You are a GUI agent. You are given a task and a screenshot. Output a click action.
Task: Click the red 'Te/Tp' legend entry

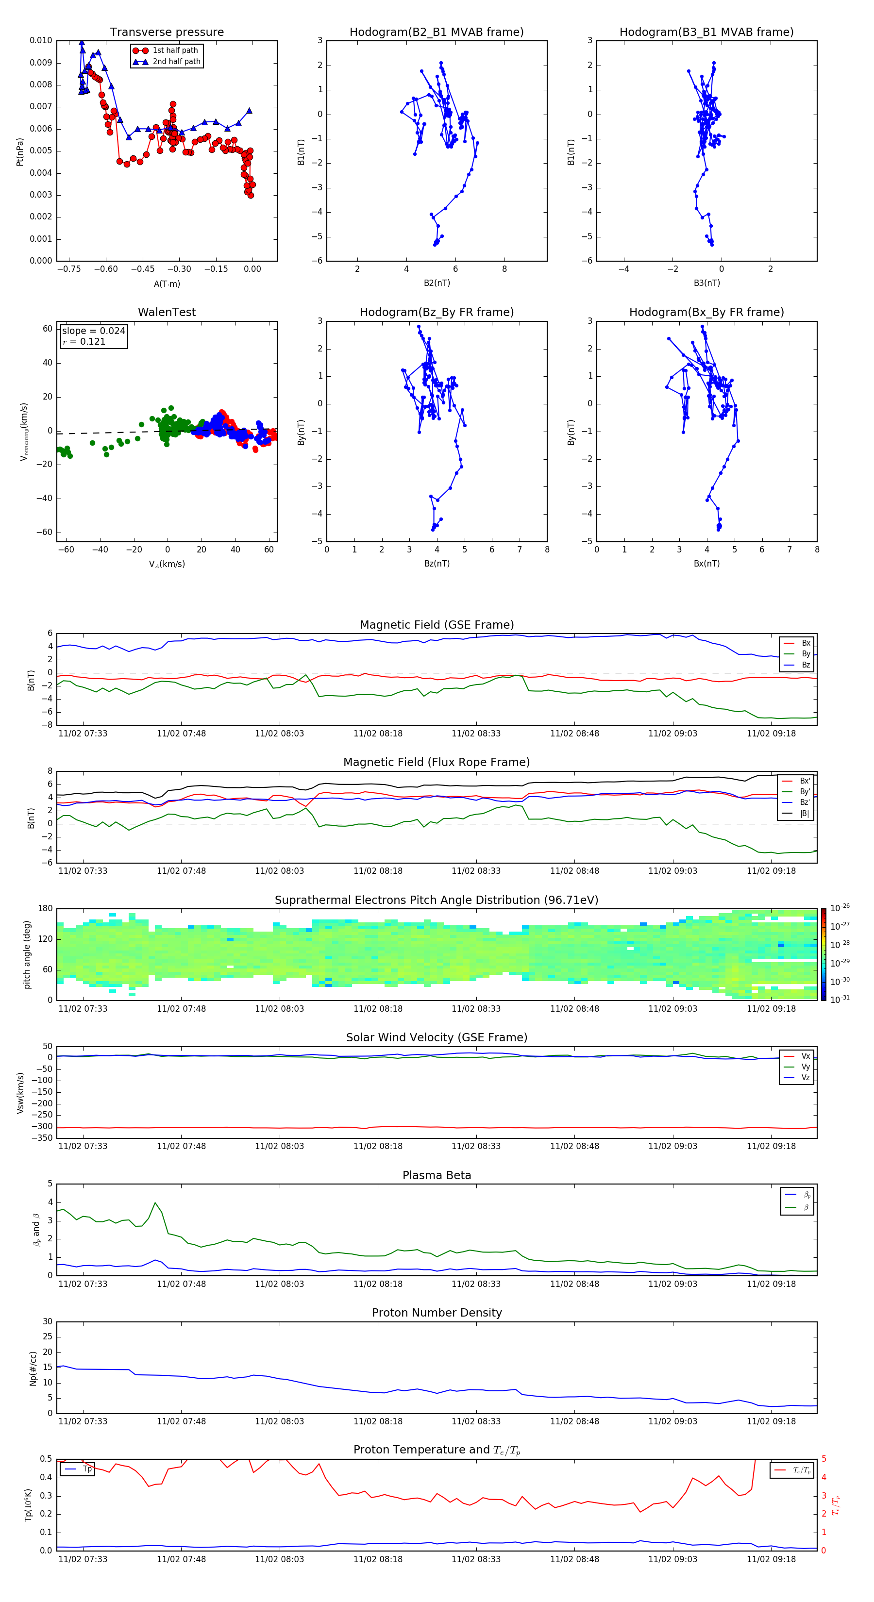pyautogui.click(x=793, y=1470)
